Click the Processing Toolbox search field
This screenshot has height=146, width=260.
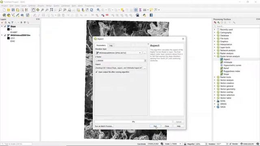pyautogui.click(x=236, y=26)
